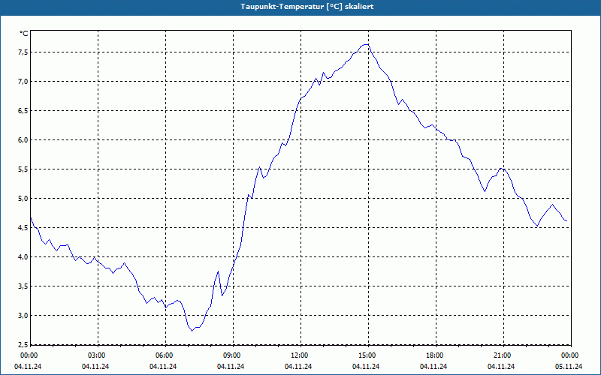
Task: Select the 3,5 y-axis value
Action: (x=23, y=286)
